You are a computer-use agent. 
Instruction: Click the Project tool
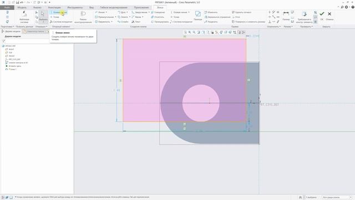pyautogui.click(x=160, y=22)
